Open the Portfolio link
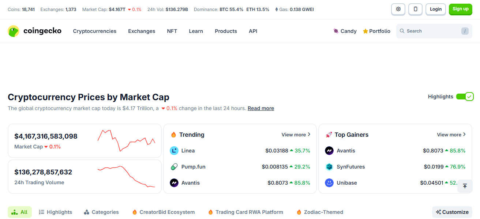 coord(376,31)
